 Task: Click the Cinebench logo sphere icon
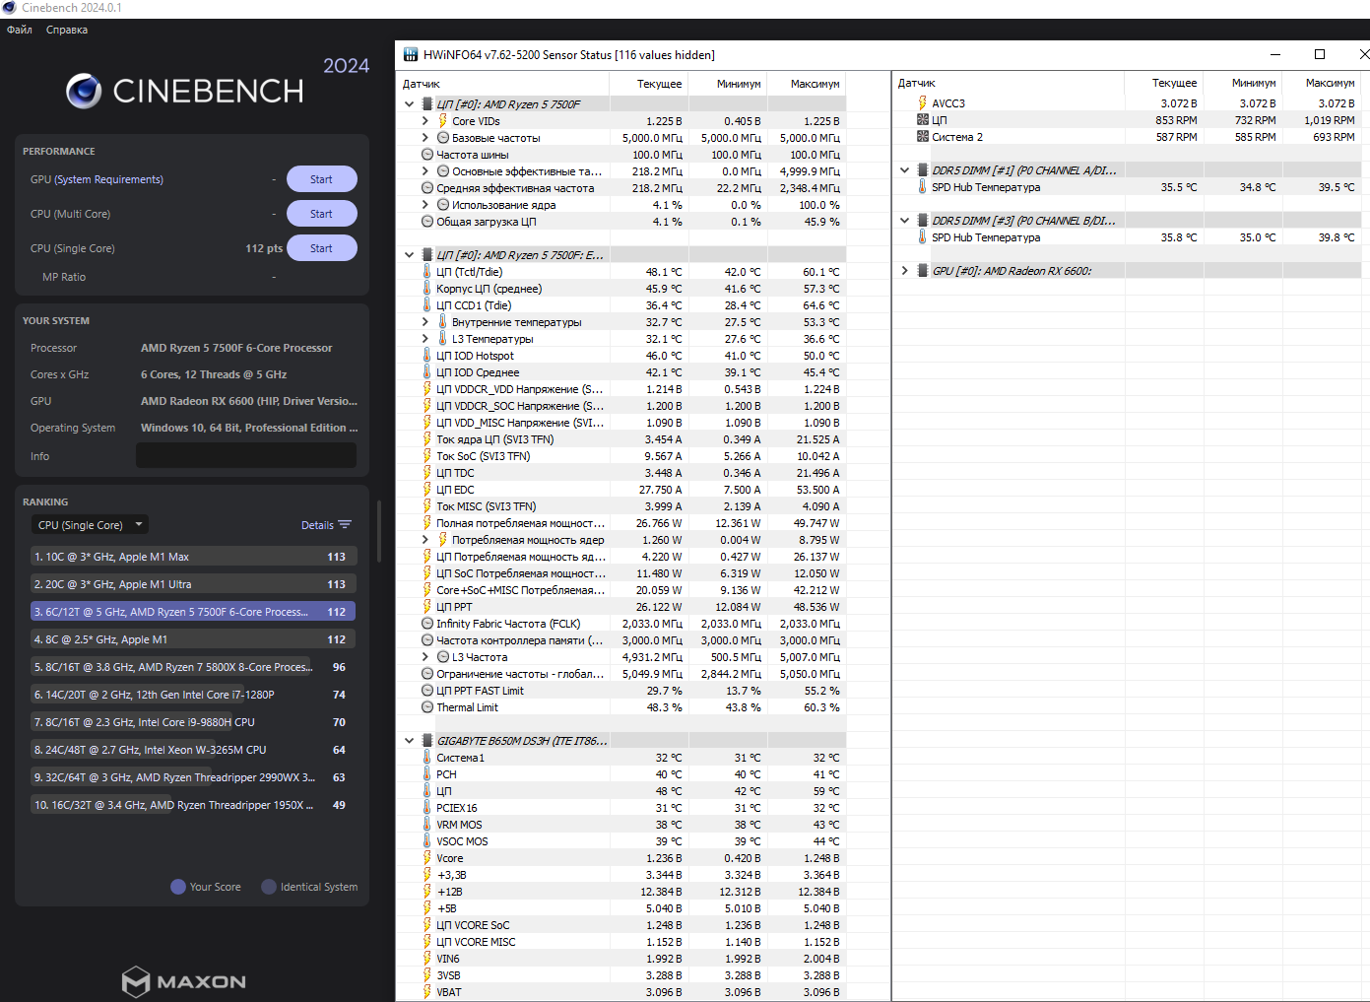[x=84, y=91]
